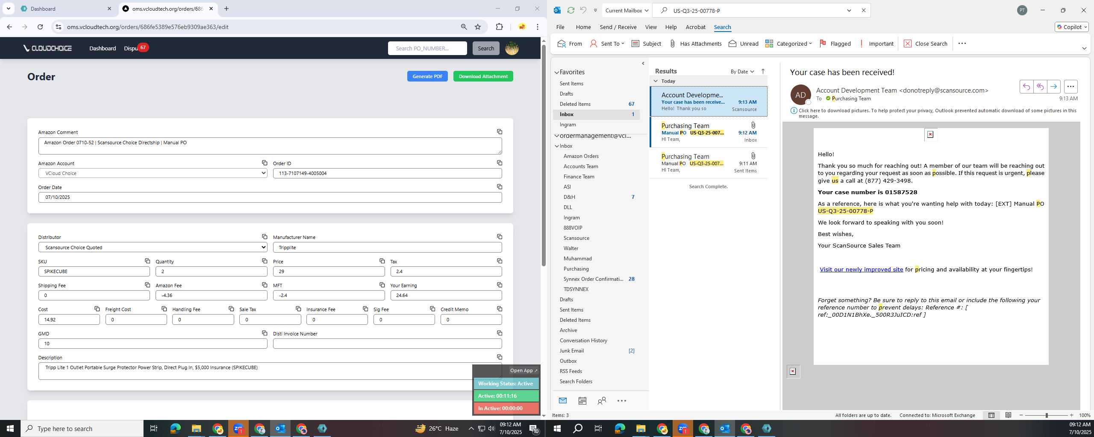
Task: Switch to Outlook View ribbon tab
Action: [651, 27]
